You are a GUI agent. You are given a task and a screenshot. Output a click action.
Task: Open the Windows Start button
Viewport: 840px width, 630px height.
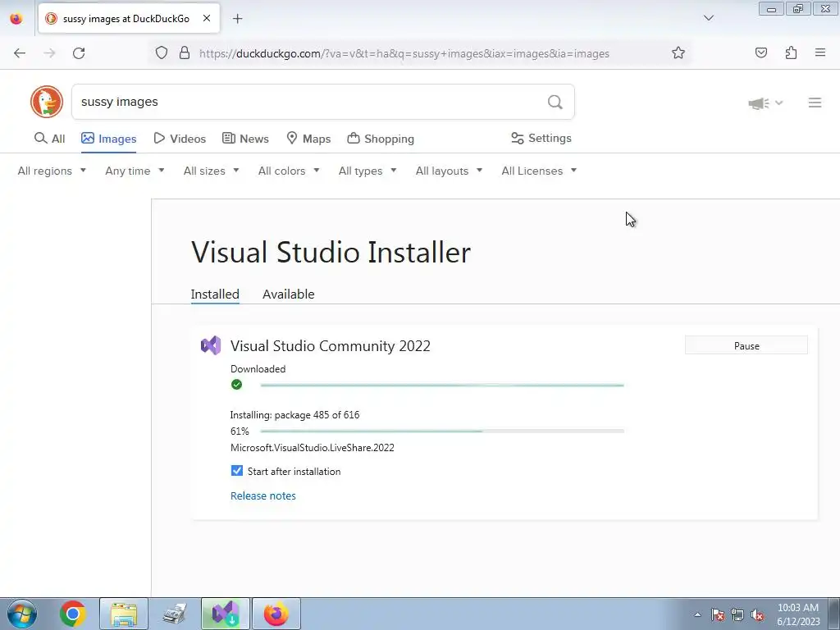22,614
